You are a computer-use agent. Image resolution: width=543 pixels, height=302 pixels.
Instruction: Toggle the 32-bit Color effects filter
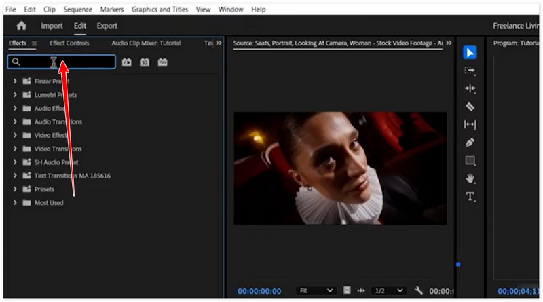click(x=145, y=62)
